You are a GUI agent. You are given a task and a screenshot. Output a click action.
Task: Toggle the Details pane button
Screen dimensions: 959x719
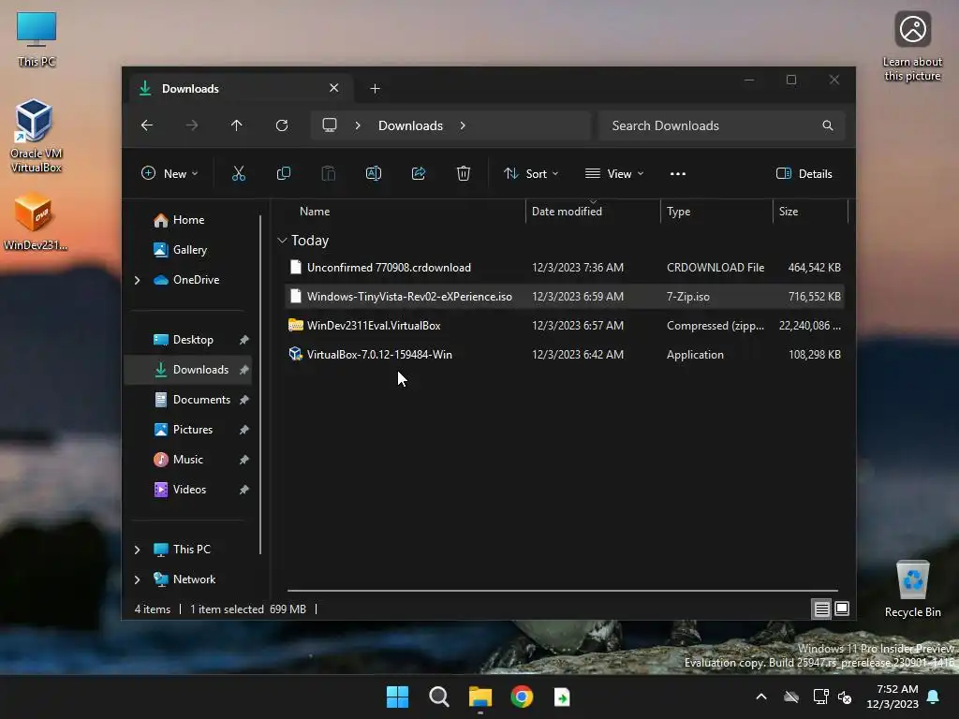[804, 173]
